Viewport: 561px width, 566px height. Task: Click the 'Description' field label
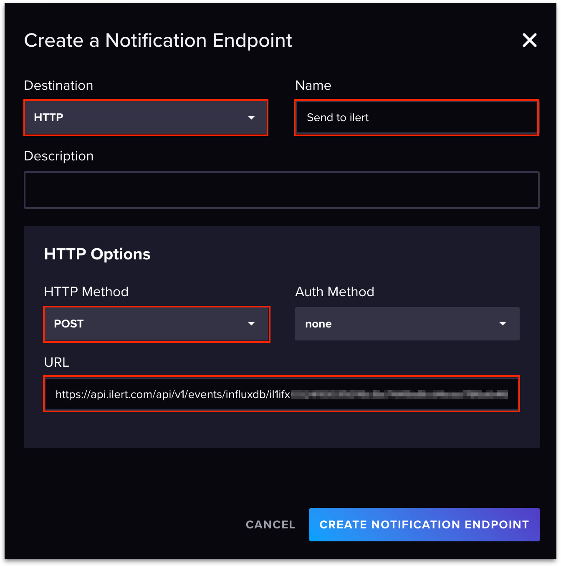(59, 156)
